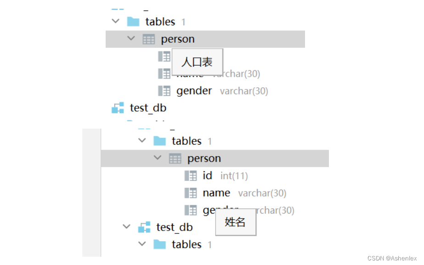Click the column icon above the 人口表 tooltip
This screenshot has width=424, height=265.
(164, 56)
